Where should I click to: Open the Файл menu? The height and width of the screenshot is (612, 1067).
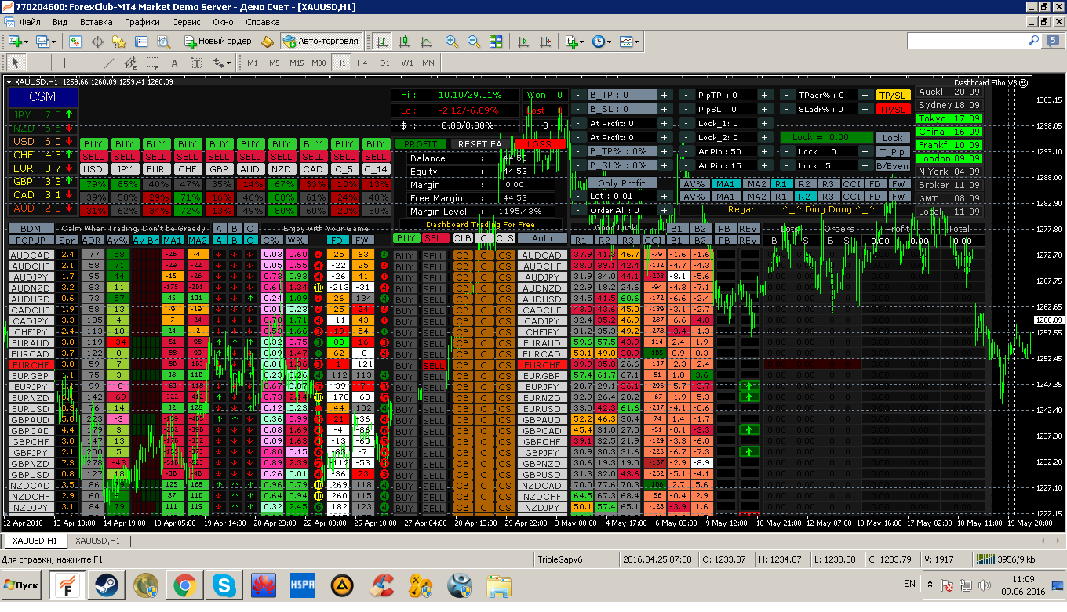coord(30,22)
